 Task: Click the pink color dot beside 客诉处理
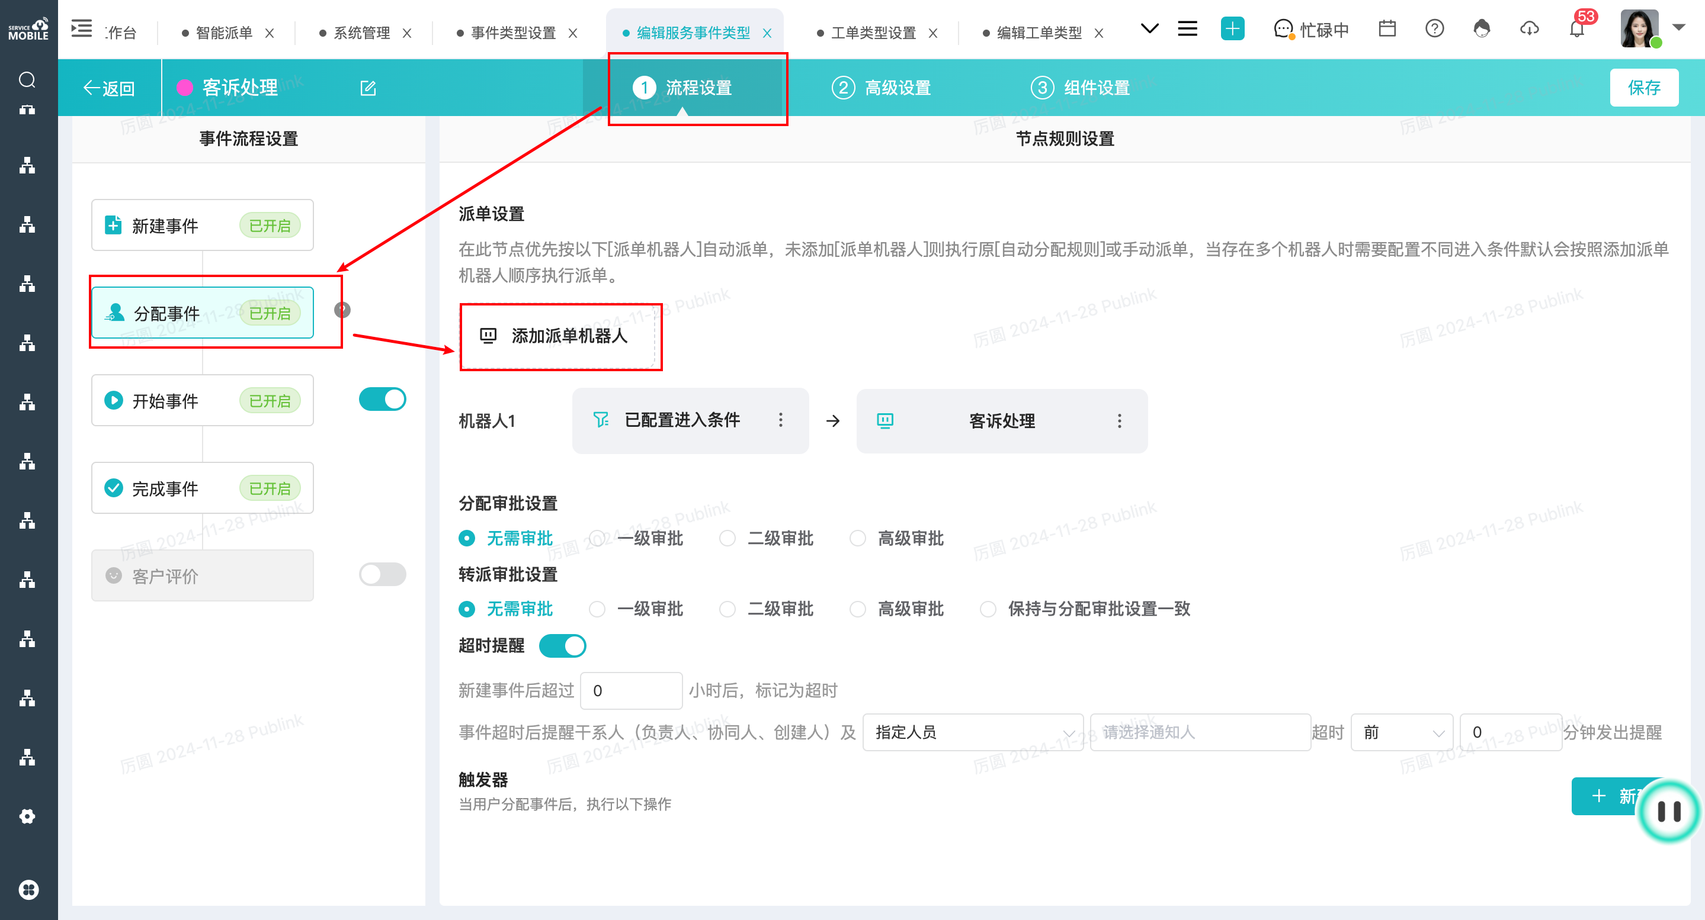(185, 87)
